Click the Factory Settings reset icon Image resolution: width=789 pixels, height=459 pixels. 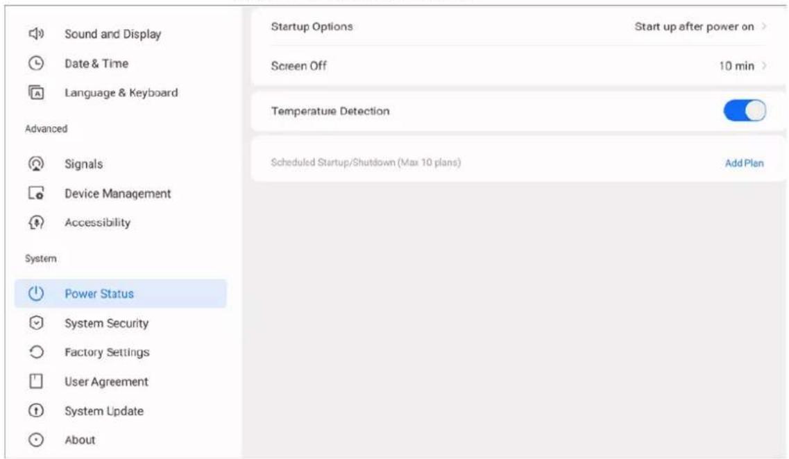click(36, 352)
